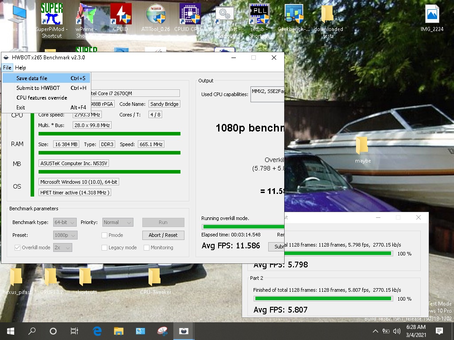Click Part 2 progress bar
This screenshot has width=454, height=340.
click(323, 299)
